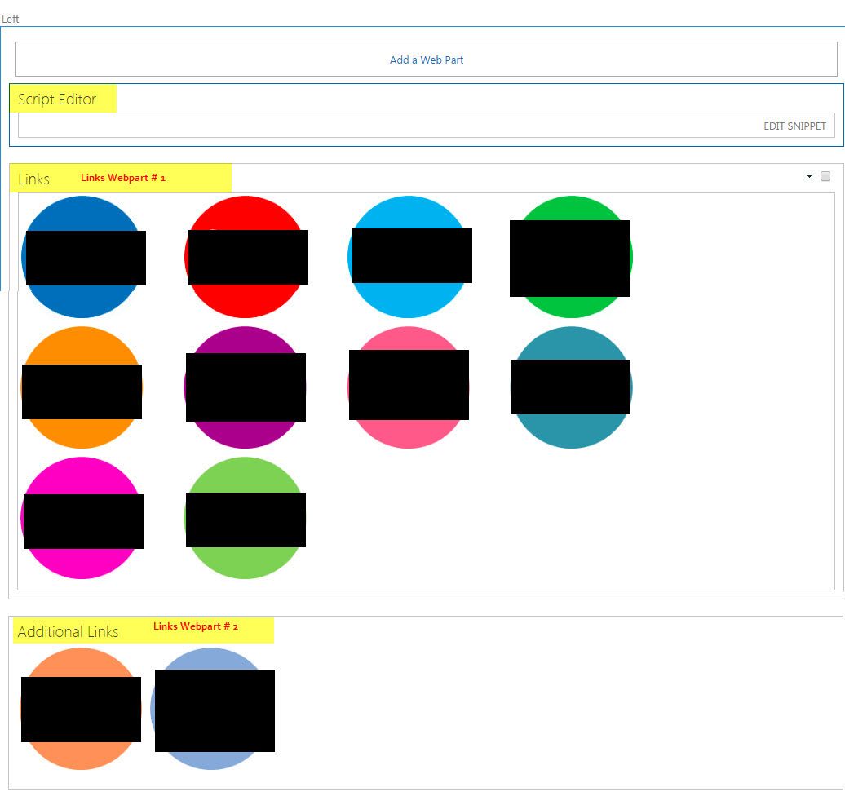Open EDIT SNIPPET in the Script Editor
The image size is (845, 805).
(x=794, y=126)
